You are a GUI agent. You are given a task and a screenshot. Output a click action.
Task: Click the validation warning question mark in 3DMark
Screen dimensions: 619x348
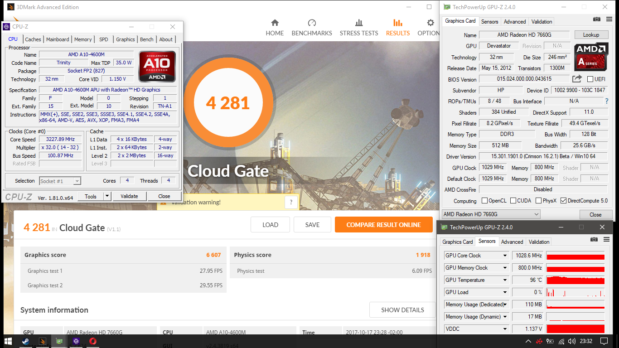pyautogui.click(x=291, y=202)
